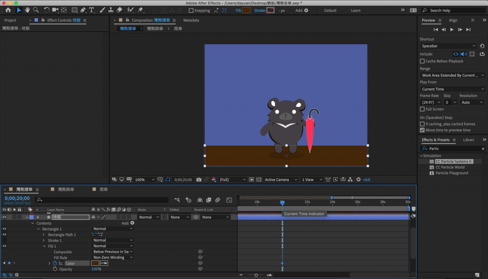Click the Add contents button

132,223
